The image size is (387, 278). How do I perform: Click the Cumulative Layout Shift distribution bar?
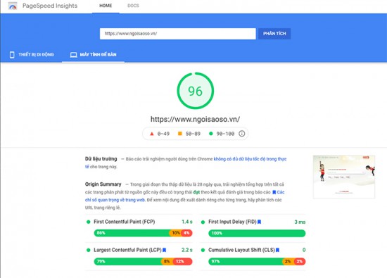(x=257, y=261)
